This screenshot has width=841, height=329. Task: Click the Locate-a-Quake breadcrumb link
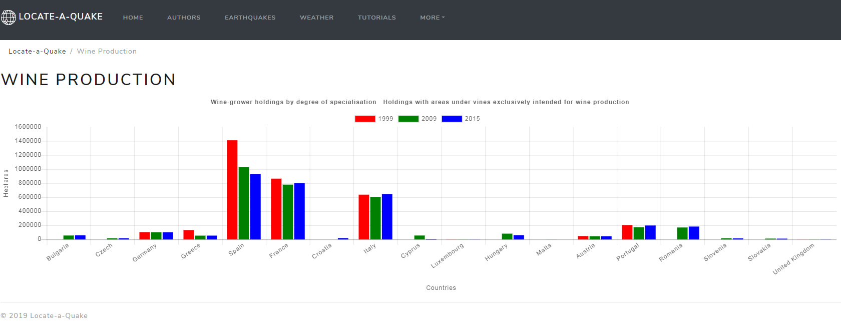(37, 51)
